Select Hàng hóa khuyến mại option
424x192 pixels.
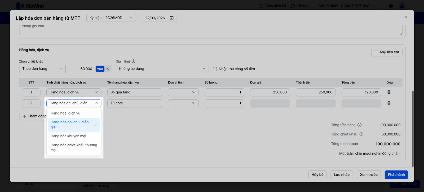pos(68,136)
